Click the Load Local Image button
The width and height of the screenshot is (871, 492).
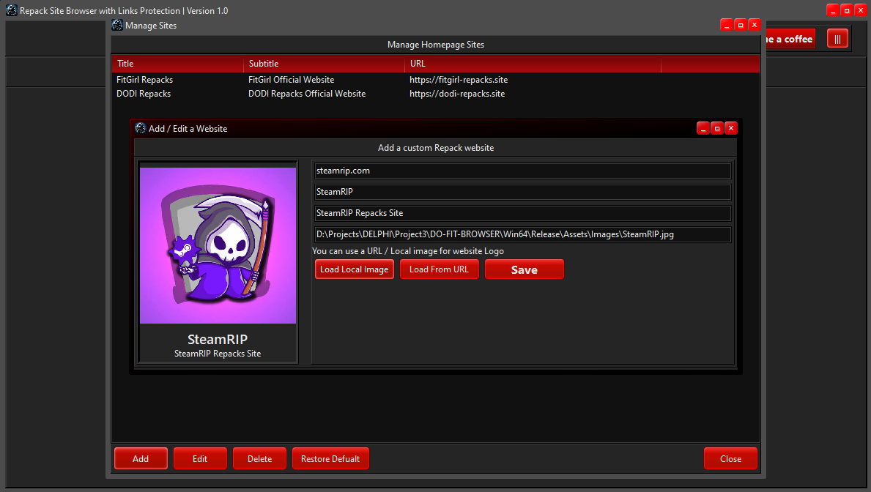click(355, 269)
